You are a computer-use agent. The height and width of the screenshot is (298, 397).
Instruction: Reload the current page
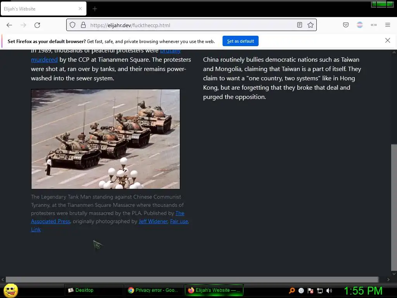tap(37, 25)
